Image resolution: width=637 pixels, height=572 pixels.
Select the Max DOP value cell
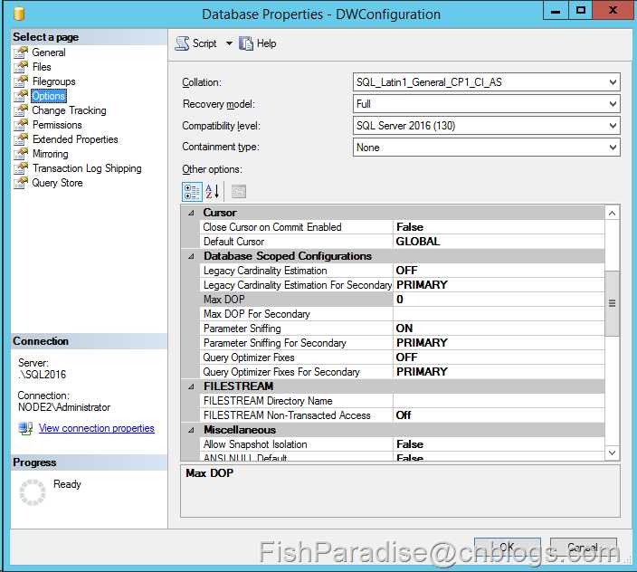499,300
